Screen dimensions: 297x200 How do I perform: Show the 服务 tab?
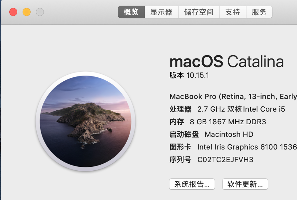[x=259, y=12]
